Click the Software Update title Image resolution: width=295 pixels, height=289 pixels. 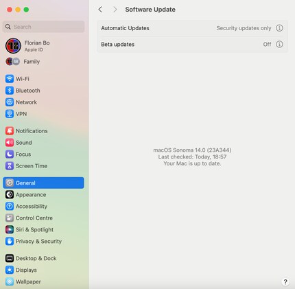click(x=150, y=10)
